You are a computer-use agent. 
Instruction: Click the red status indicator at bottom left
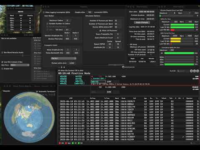(x=60, y=143)
